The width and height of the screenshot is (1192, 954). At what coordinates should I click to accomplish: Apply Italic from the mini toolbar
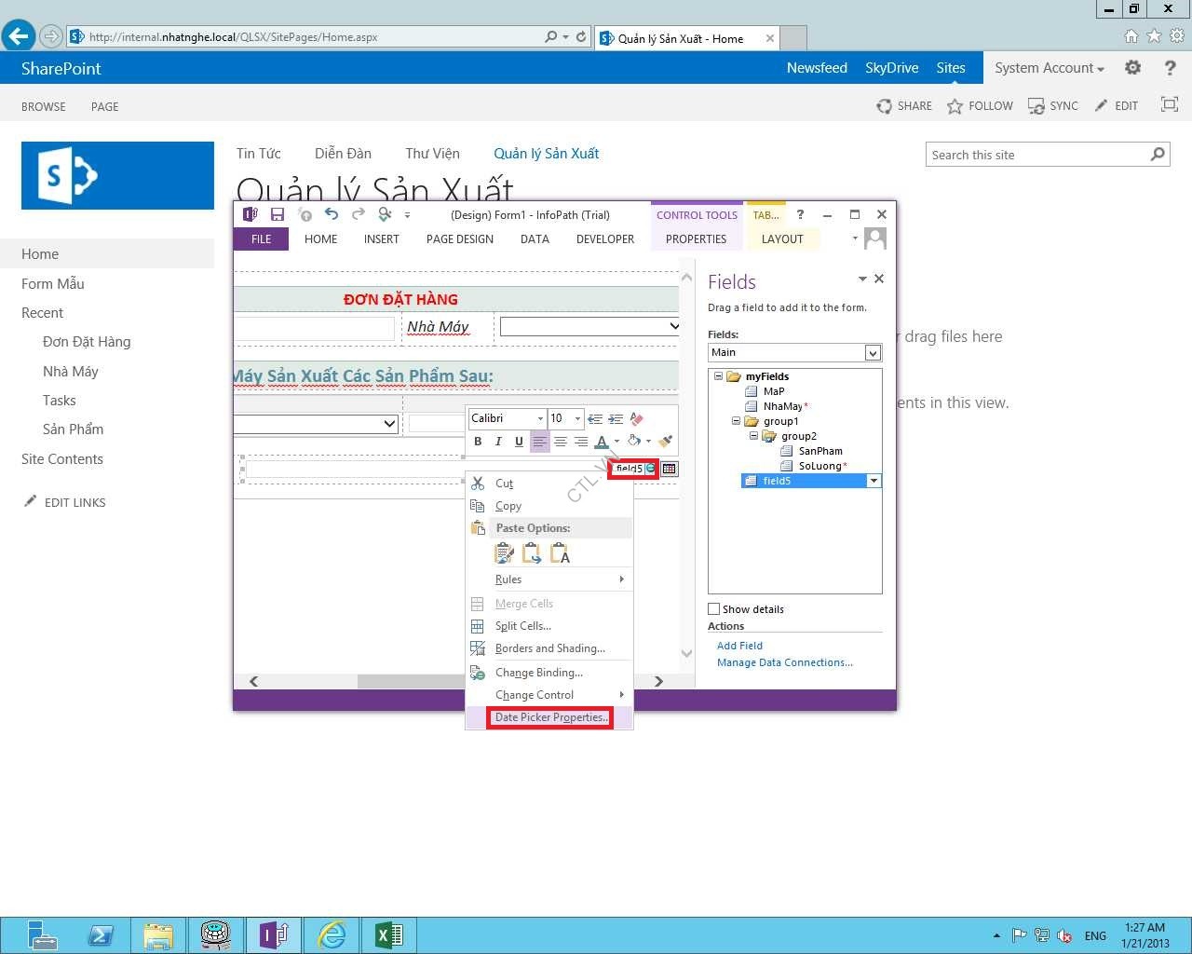point(498,442)
